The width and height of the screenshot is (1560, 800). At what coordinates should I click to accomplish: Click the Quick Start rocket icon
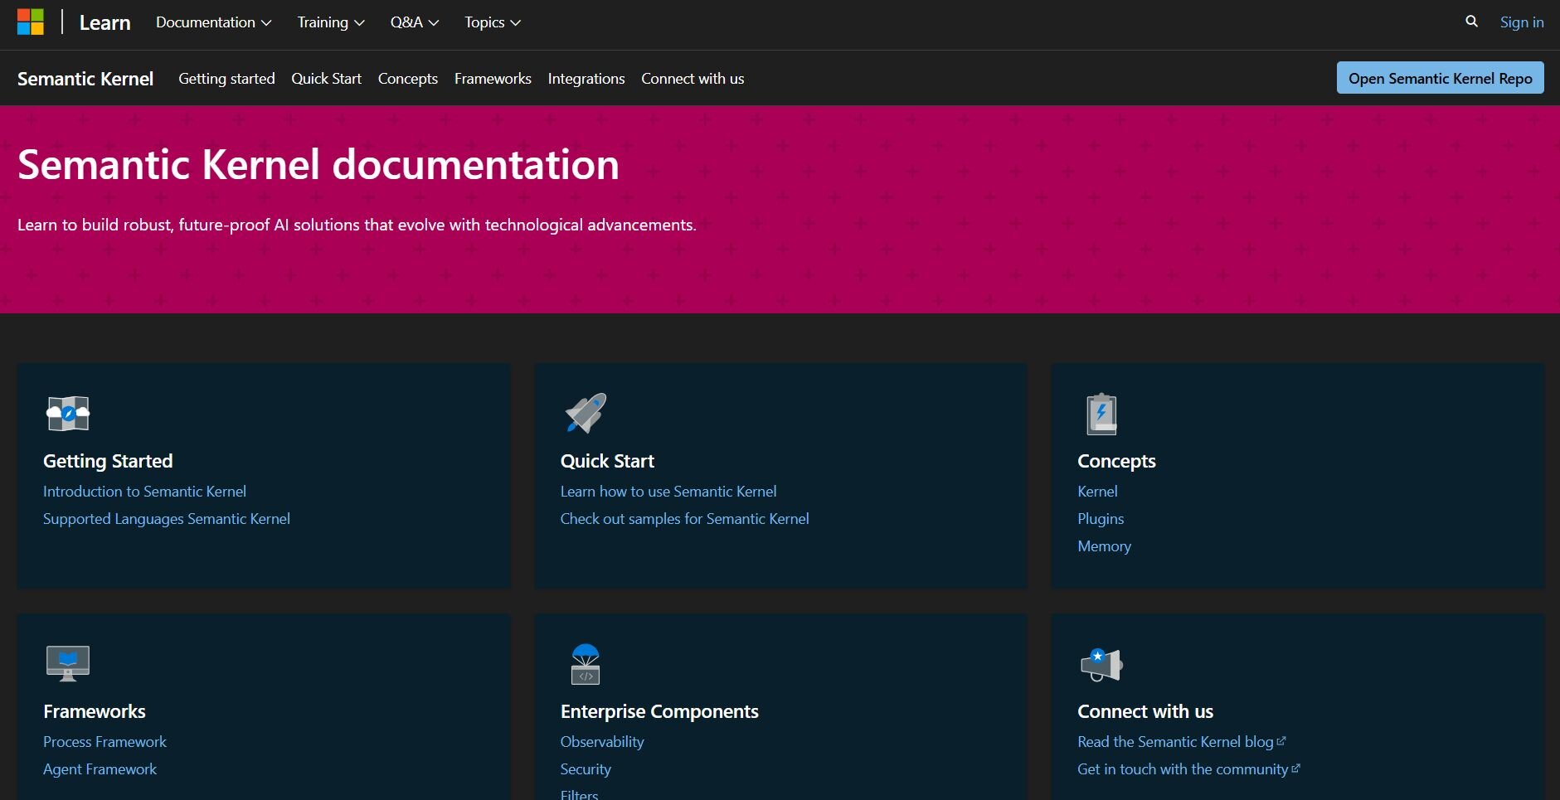coord(586,414)
